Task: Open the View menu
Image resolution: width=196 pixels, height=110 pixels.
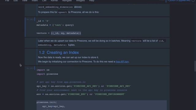Action: click(x=24, y=1)
